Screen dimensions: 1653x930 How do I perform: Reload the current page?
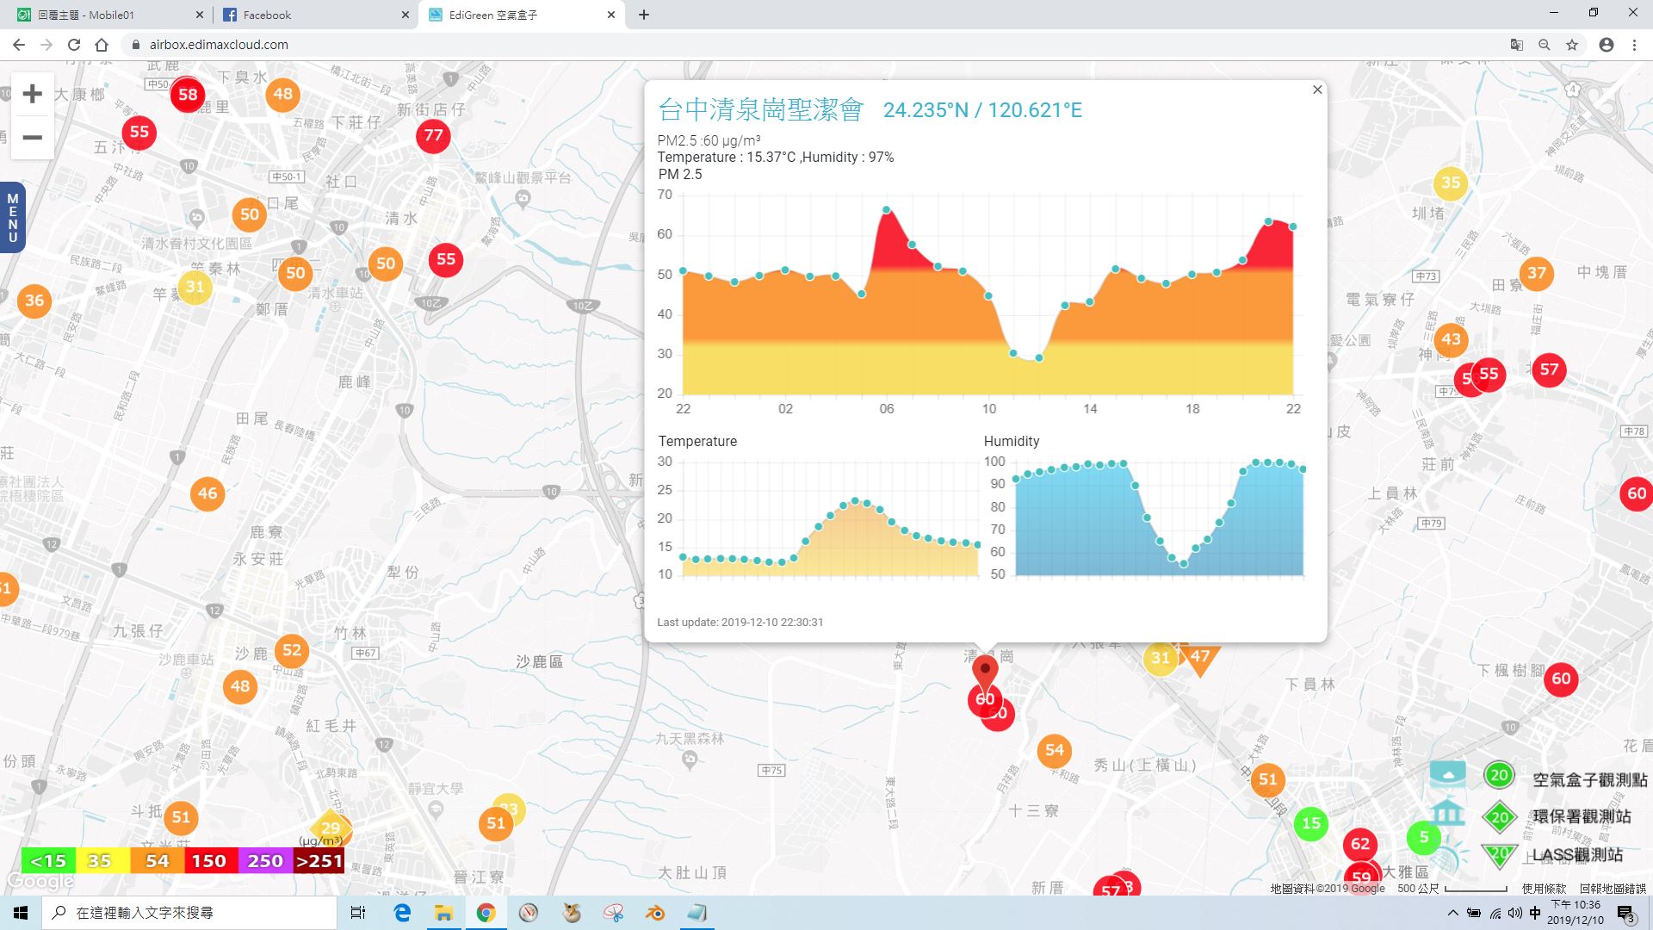tap(74, 45)
